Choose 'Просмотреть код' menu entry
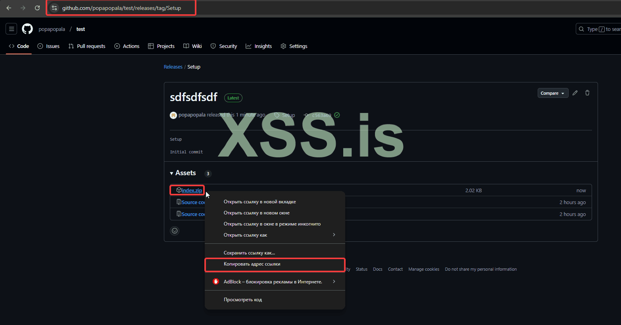Image resolution: width=621 pixels, height=325 pixels. (x=275, y=300)
